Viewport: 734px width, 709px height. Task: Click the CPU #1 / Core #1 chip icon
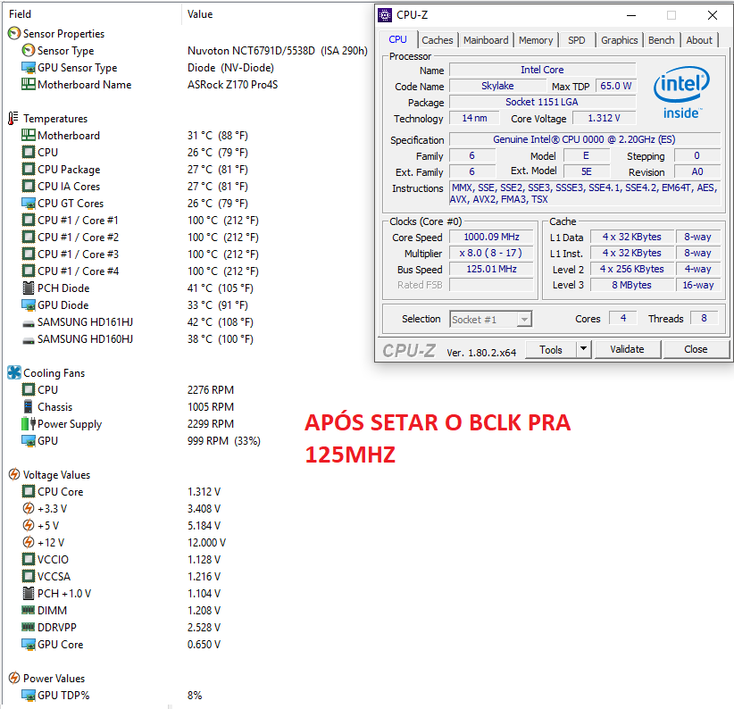click(x=29, y=220)
